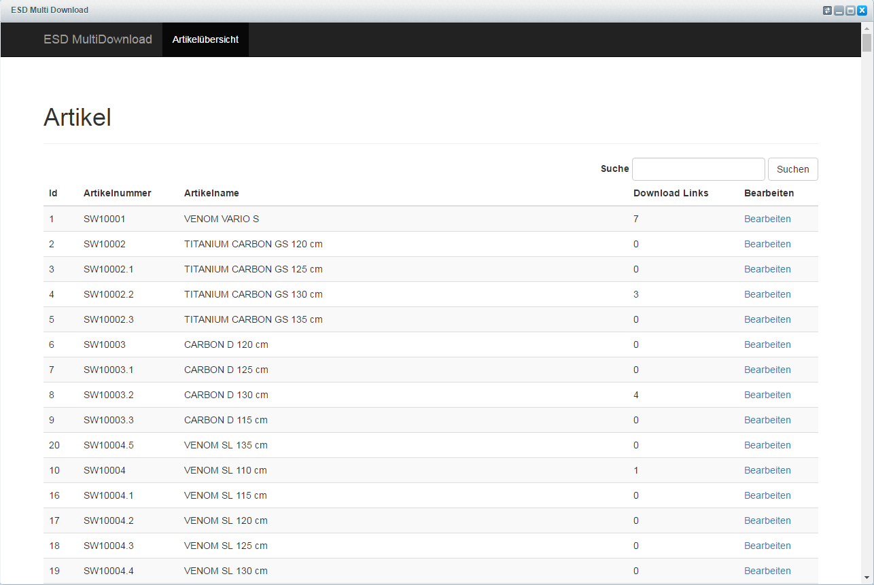The height and width of the screenshot is (585, 874).
Task: Open the ESD MultiDownload brand link
Action: click(98, 39)
